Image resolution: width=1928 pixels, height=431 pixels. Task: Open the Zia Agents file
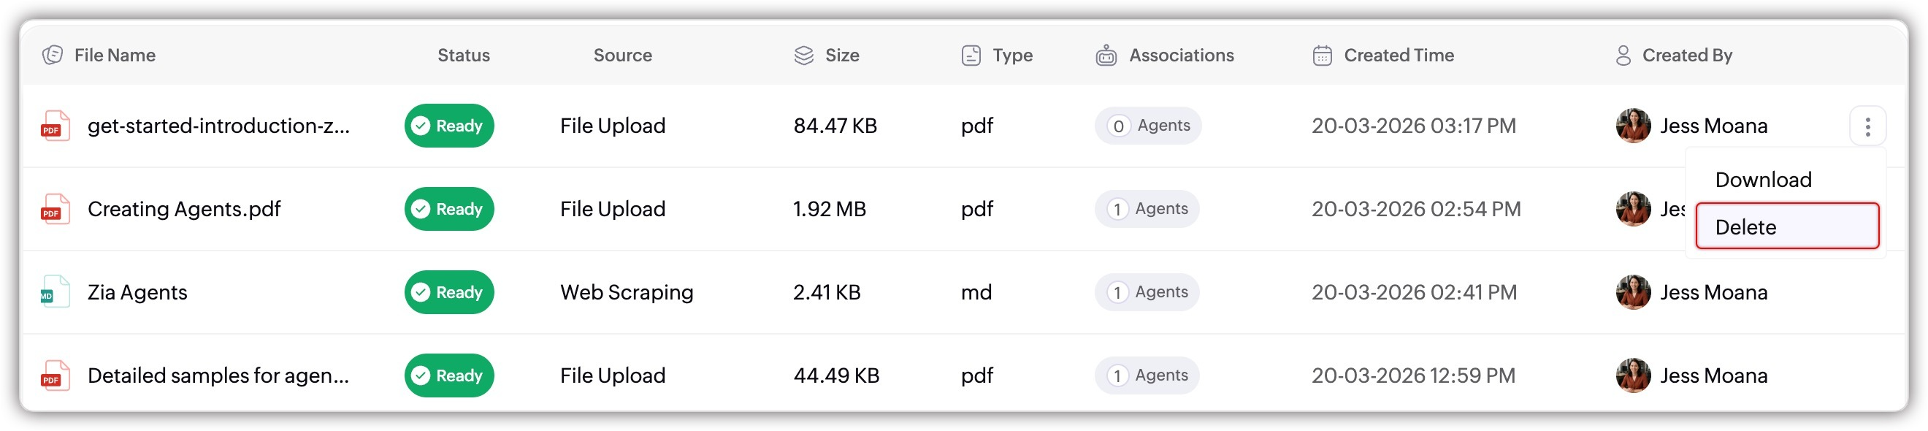pyautogui.click(x=137, y=291)
